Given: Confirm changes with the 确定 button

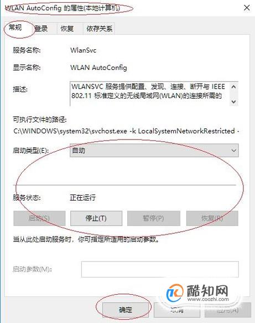Looking at the screenshot, I should coord(126,310).
